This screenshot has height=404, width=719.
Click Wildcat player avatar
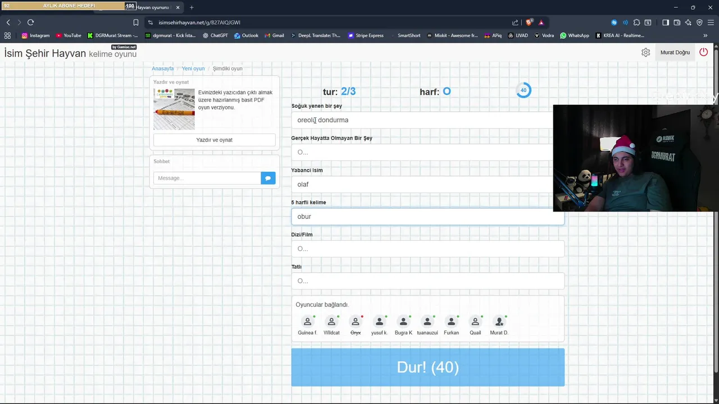331,322
